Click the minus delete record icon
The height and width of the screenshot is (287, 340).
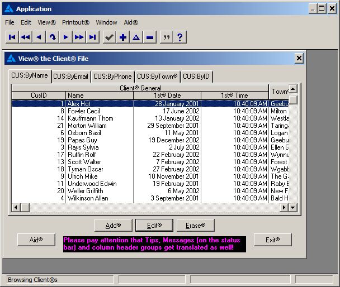(x=150, y=37)
